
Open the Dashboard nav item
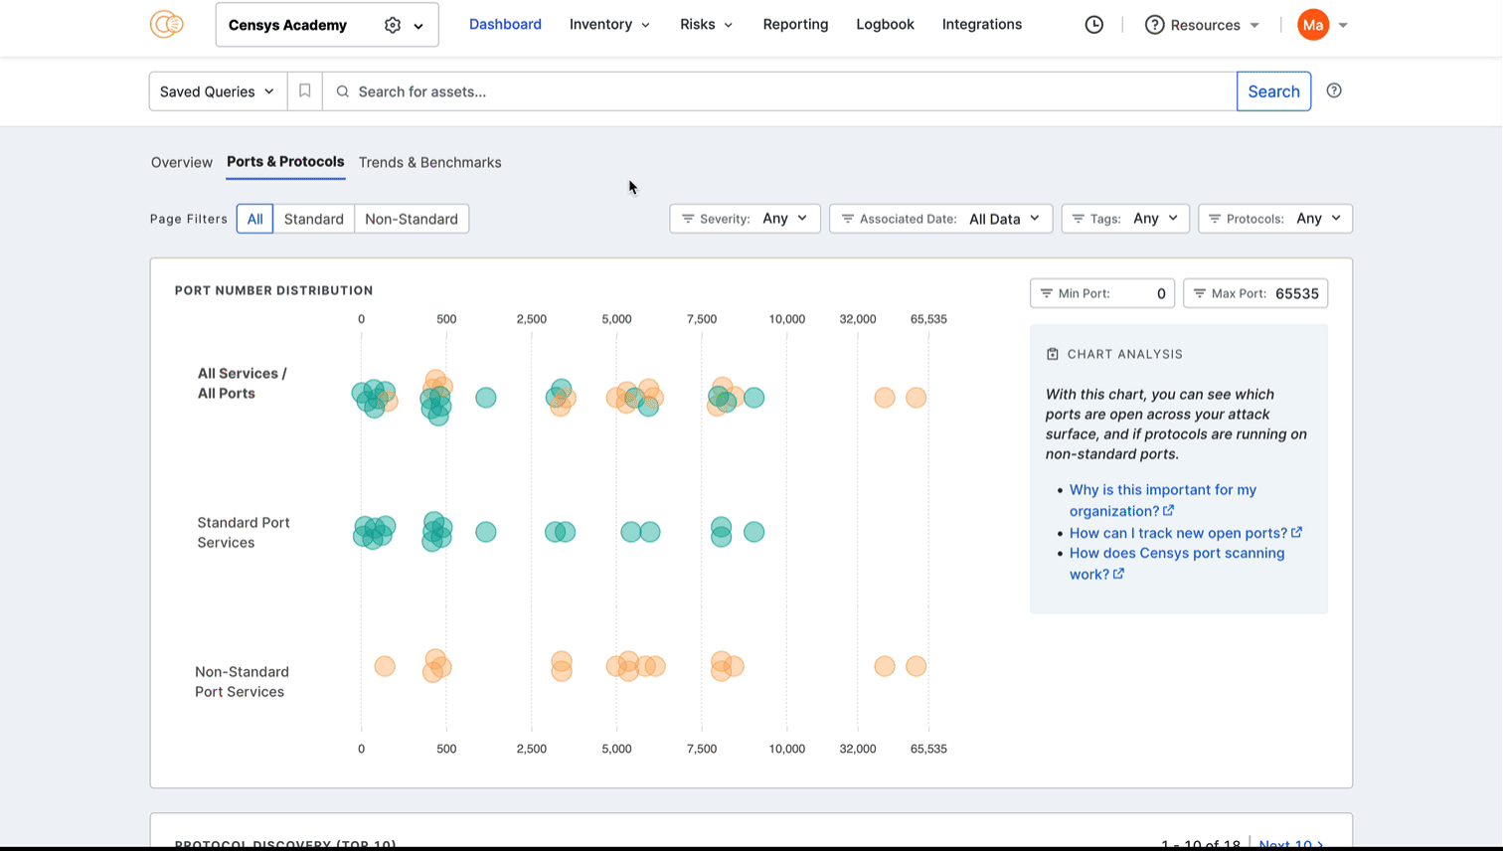(x=505, y=24)
